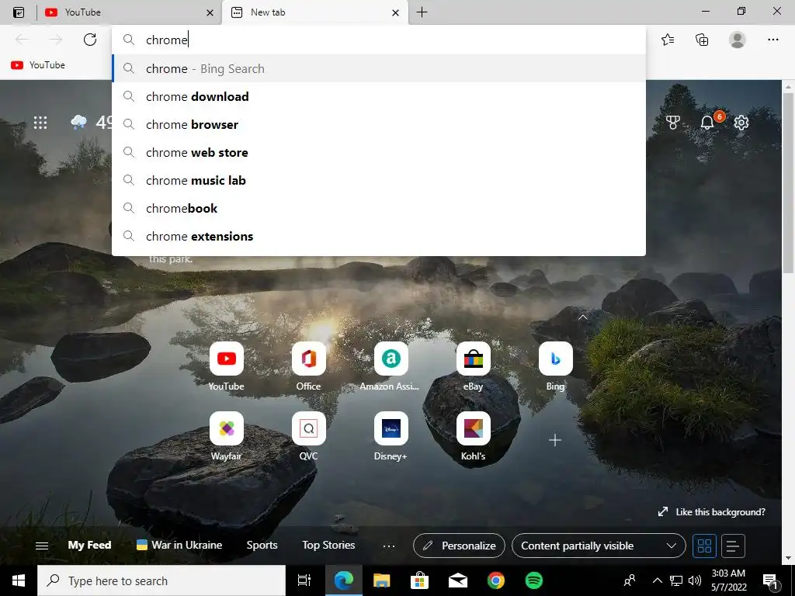
Task: Select the War in Ukraine feed tab
Action: [179, 546]
